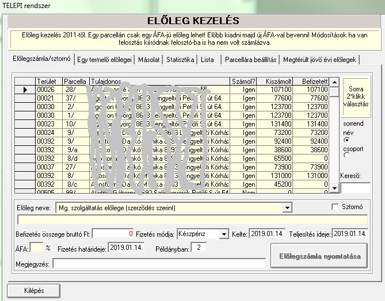Viewport: 385px width, 301px height.
Task: Click the Parcella cell 37/
Action: 75,98
